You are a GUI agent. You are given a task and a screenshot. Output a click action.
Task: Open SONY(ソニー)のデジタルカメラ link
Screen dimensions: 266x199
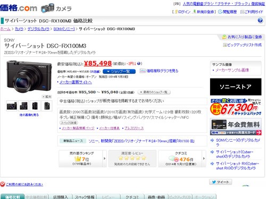point(238,142)
